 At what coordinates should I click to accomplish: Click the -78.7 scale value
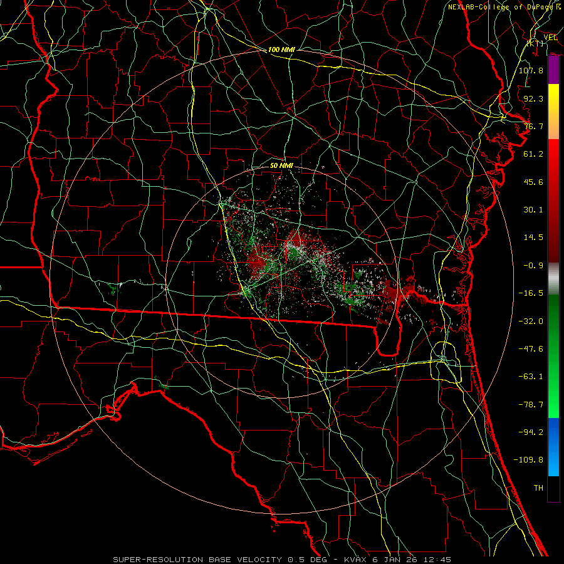[x=531, y=405]
